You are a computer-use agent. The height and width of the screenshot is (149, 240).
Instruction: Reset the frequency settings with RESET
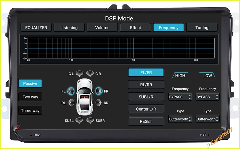click(x=146, y=121)
